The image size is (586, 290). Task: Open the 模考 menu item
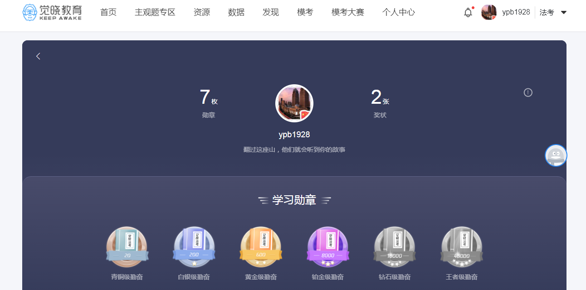click(305, 12)
